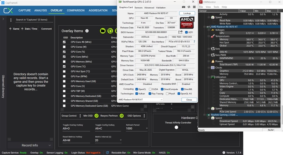This screenshot has width=283, height=155.
Task: Open the HWMonitor View menu
Action: 208,7
